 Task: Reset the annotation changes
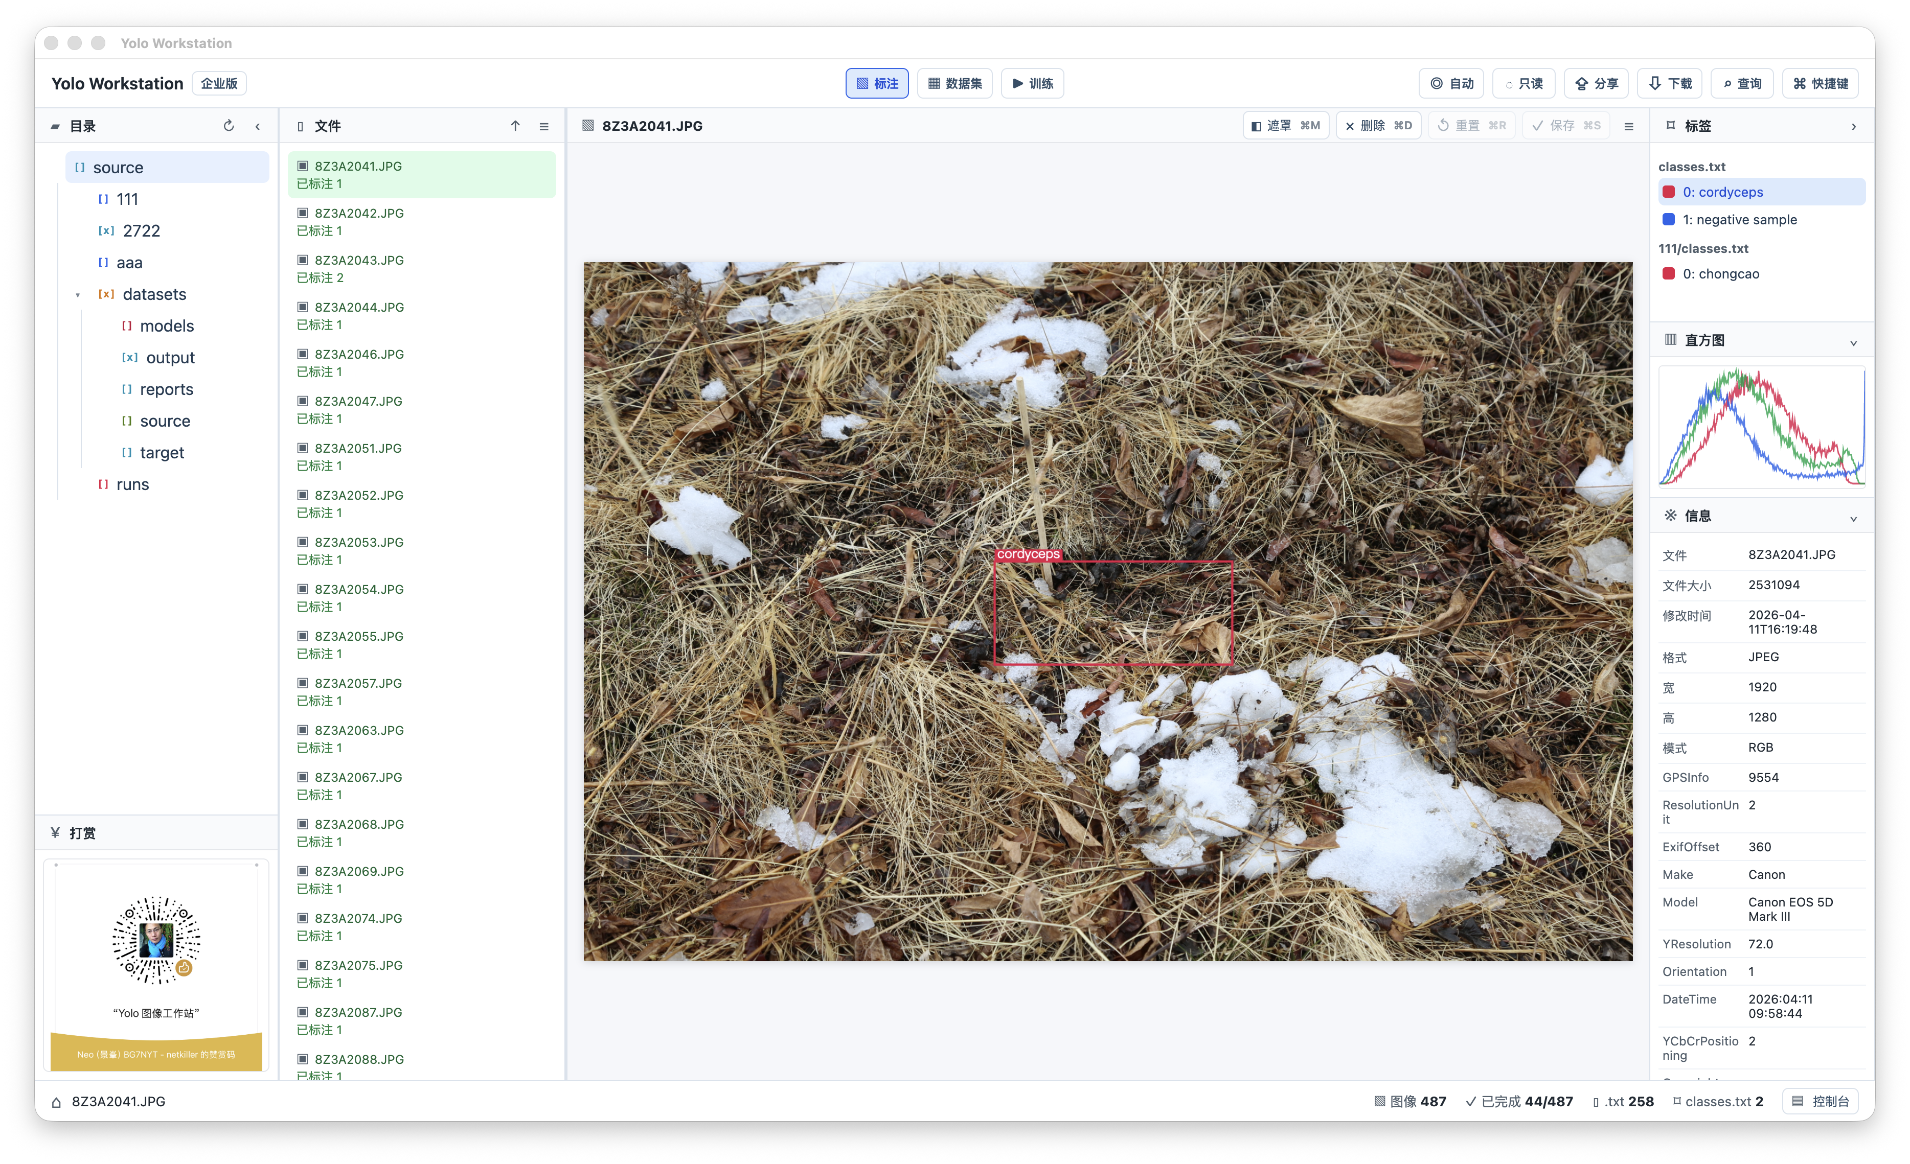[1471, 126]
